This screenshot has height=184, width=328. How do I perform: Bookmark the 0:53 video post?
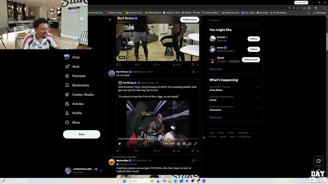(193, 65)
